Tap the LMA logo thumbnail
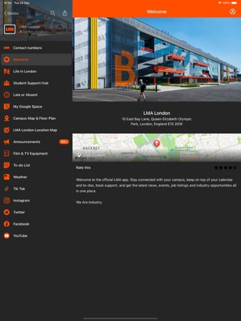 9,29
